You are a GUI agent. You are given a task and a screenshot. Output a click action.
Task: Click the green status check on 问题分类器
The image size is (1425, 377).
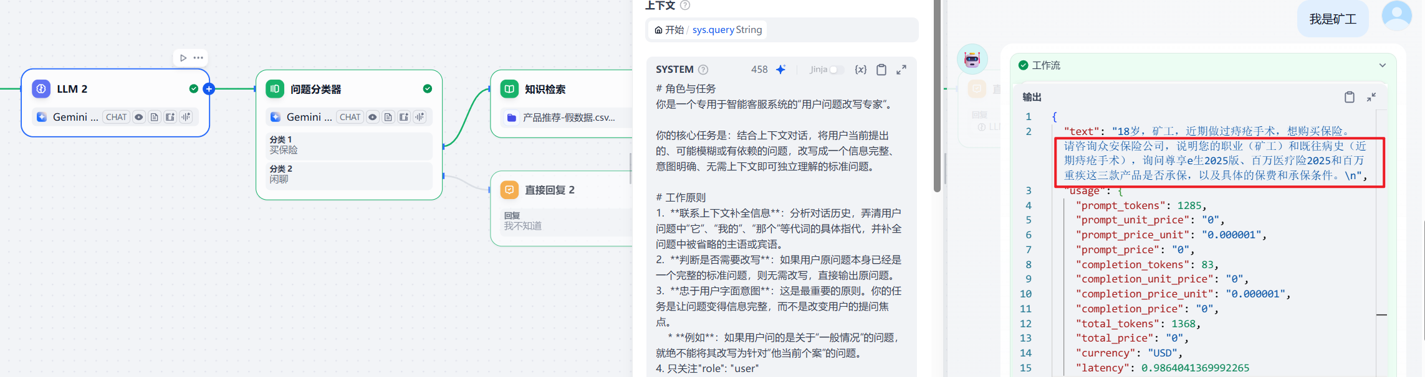[x=428, y=89]
